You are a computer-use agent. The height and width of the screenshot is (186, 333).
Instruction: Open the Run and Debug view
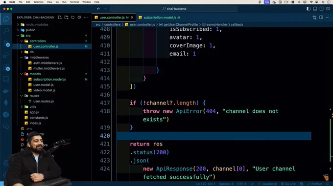tap(6, 55)
